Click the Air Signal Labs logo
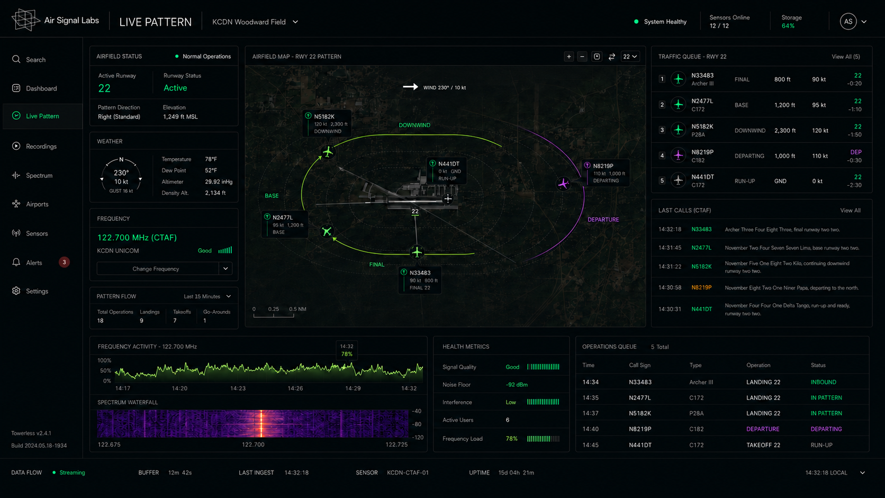Screen dimensions: 885x498 (x=56, y=20)
